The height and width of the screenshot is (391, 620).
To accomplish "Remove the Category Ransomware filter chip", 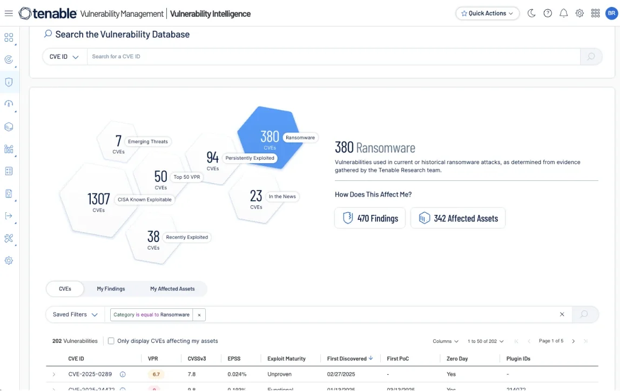I will point(199,315).
